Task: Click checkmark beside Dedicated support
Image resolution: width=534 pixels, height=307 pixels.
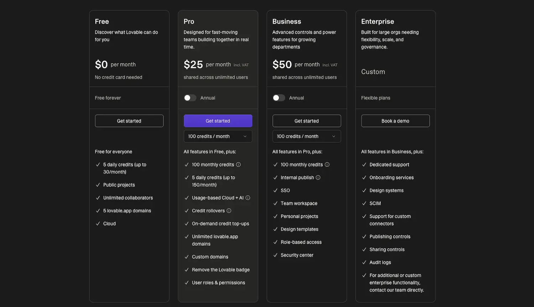Action: (x=364, y=164)
